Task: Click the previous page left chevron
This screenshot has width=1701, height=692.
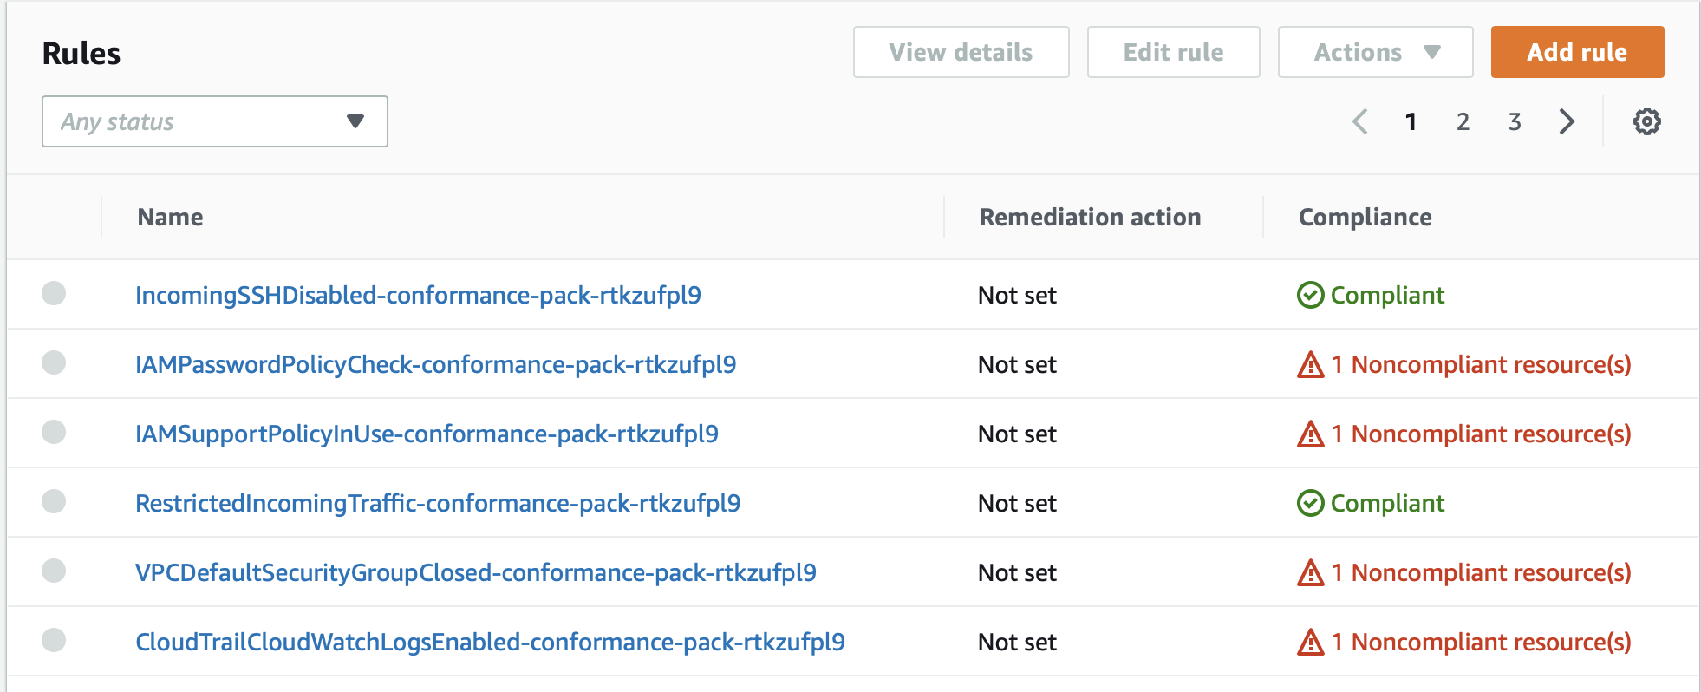Action: pos(1359,121)
